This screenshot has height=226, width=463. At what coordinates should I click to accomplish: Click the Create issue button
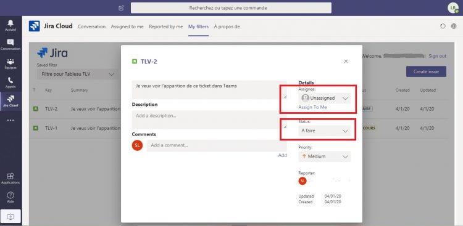(x=426, y=71)
